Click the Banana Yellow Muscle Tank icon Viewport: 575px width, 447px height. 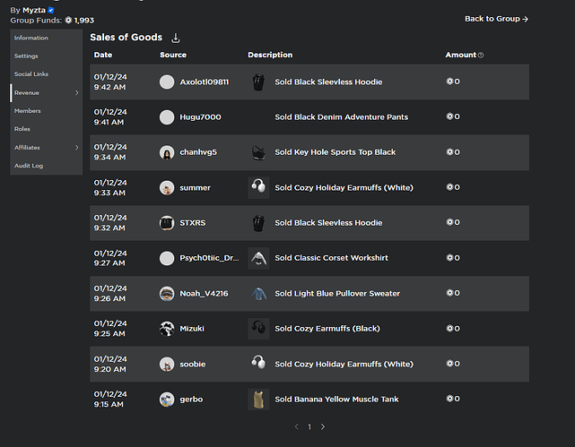(258, 400)
